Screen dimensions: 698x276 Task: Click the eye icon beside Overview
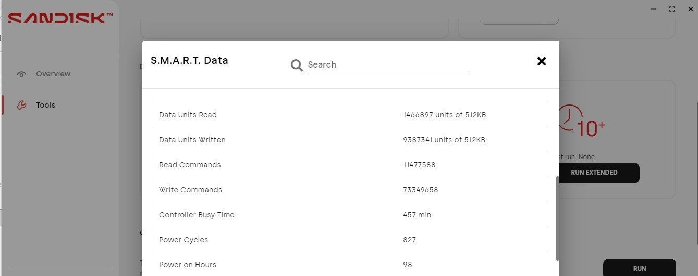tap(21, 74)
